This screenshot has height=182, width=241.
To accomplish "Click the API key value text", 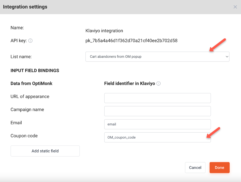I will coord(131,41).
